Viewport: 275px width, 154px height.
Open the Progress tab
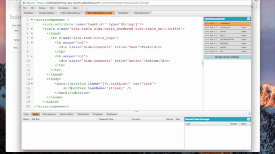tap(98, 114)
